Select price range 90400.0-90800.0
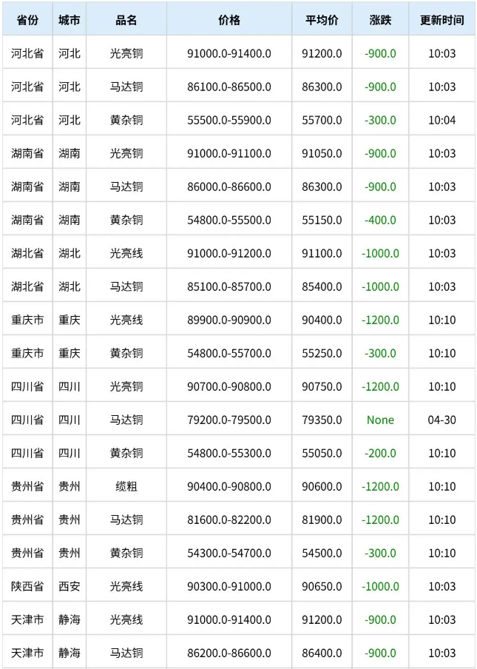Viewport: 477px width, 669px height. click(x=229, y=486)
